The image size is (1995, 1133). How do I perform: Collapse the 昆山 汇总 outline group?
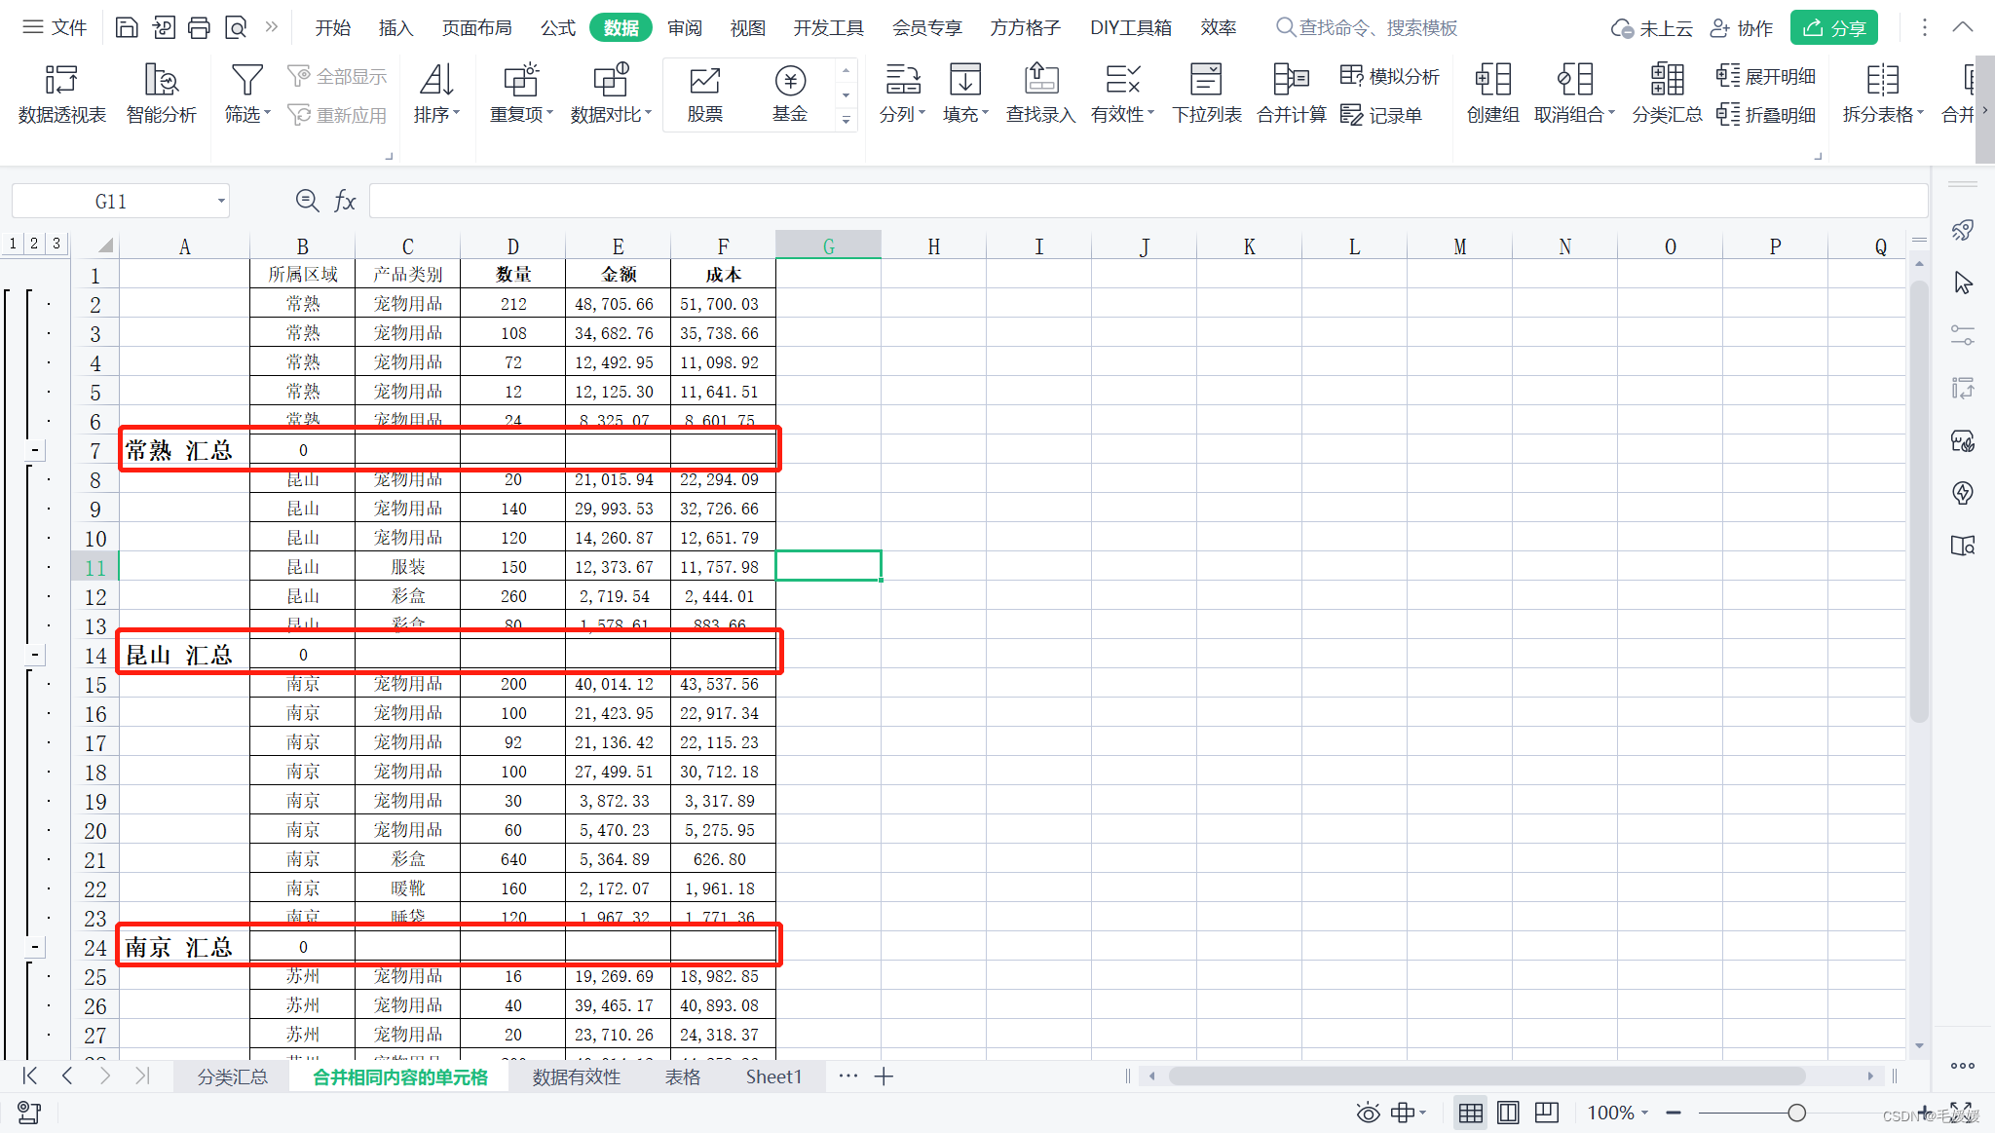tap(35, 655)
